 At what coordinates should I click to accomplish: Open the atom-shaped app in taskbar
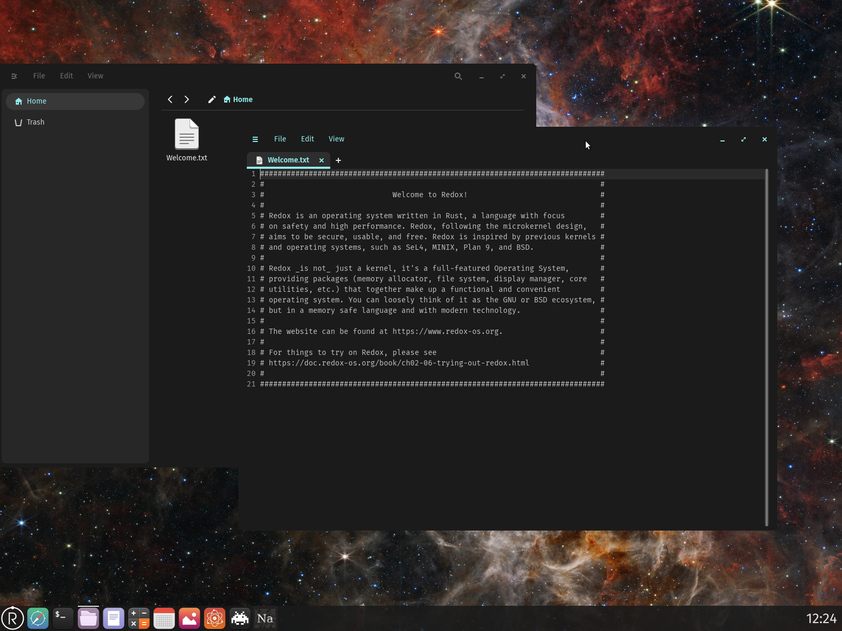click(215, 618)
